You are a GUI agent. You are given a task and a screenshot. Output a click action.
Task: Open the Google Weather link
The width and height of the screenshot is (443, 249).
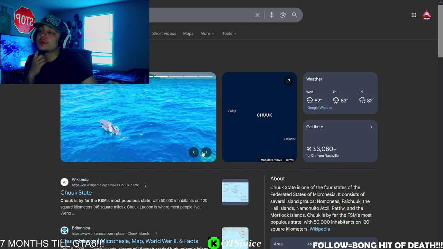click(x=320, y=108)
